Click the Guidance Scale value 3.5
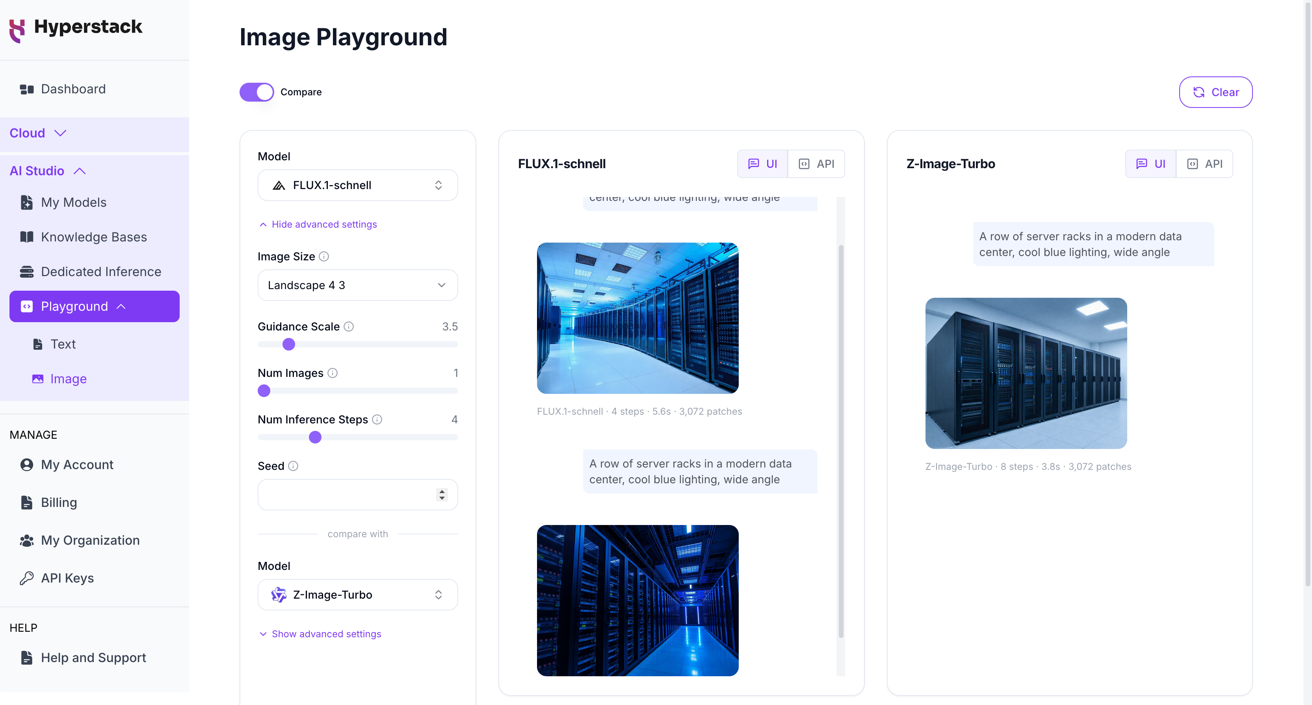Viewport: 1312px width, 705px height. [450, 327]
